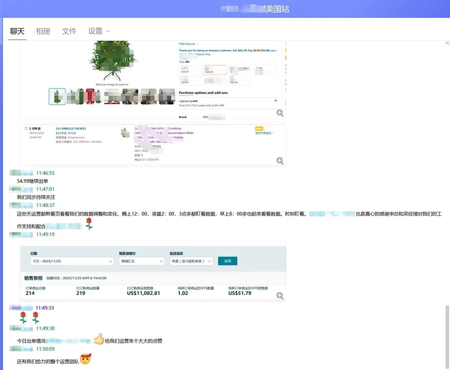Click the 订单商品总数 value 214

point(30,293)
